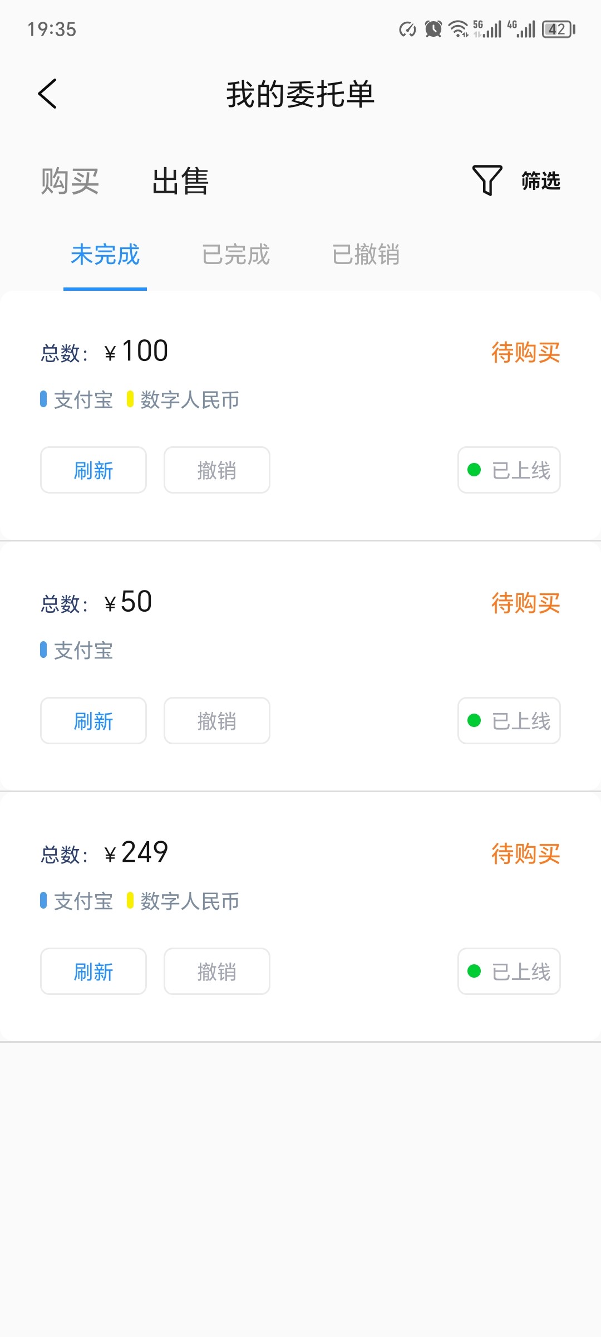Image resolution: width=601 pixels, height=1337 pixels.
Task: Tap green online dot on ¥100 order
Action: pyautogui.click(x=474, y=470)
